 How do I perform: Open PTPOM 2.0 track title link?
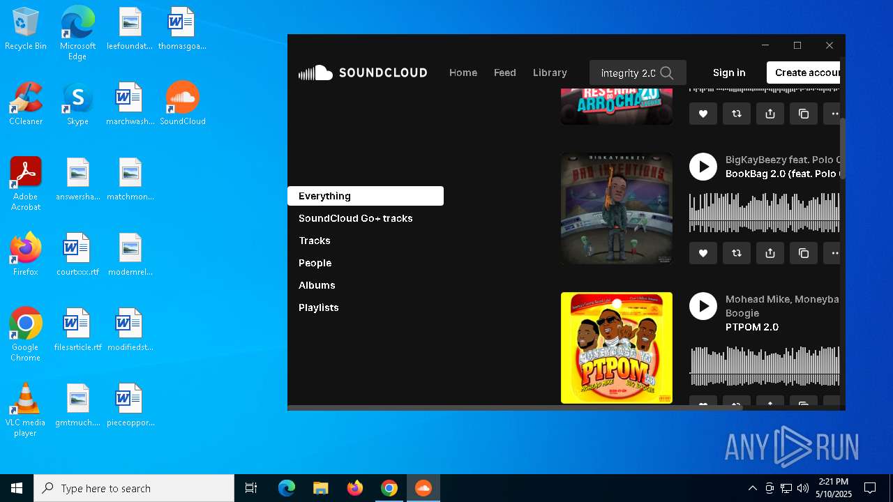[x=752, y=327]
